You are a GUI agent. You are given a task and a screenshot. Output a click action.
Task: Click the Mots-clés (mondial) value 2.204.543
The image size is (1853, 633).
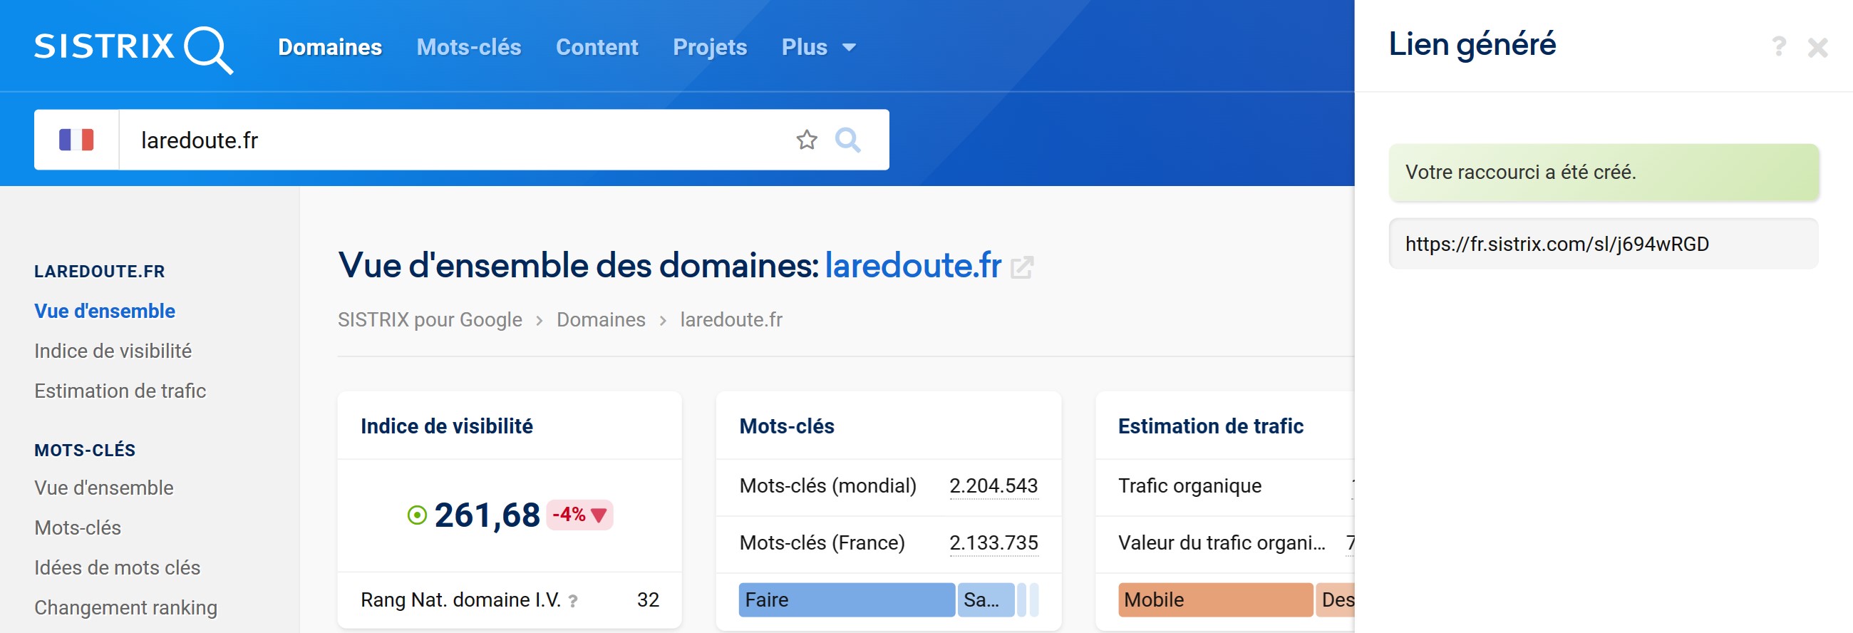pyautogui.click(x=993, y=485)
